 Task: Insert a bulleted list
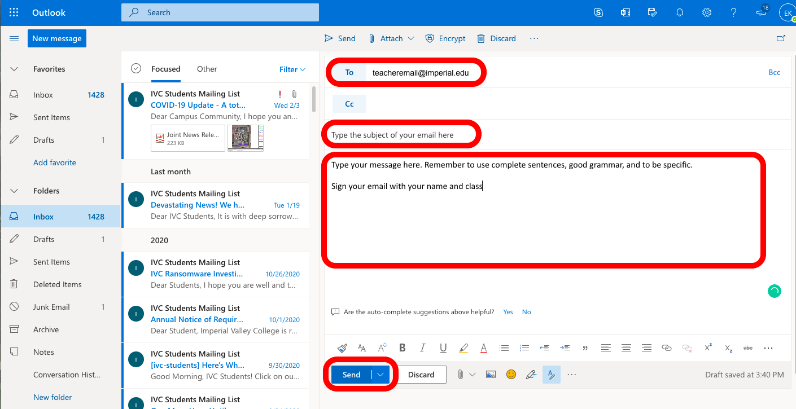504,348
